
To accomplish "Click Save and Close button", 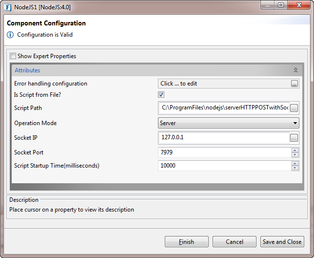I will [282, 242].
